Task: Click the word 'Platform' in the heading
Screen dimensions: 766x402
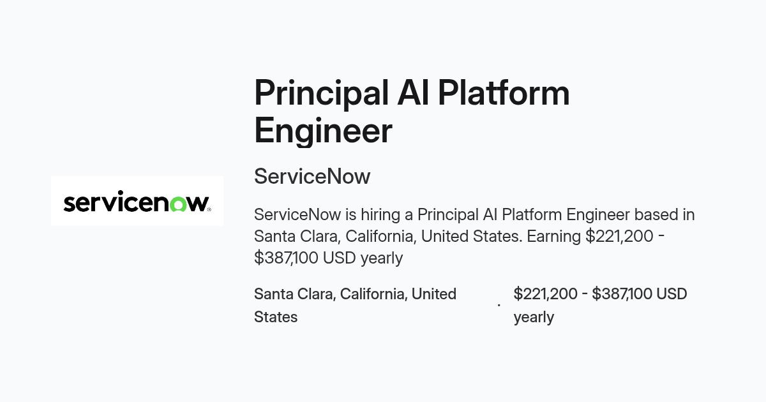Action: [504, 93]
